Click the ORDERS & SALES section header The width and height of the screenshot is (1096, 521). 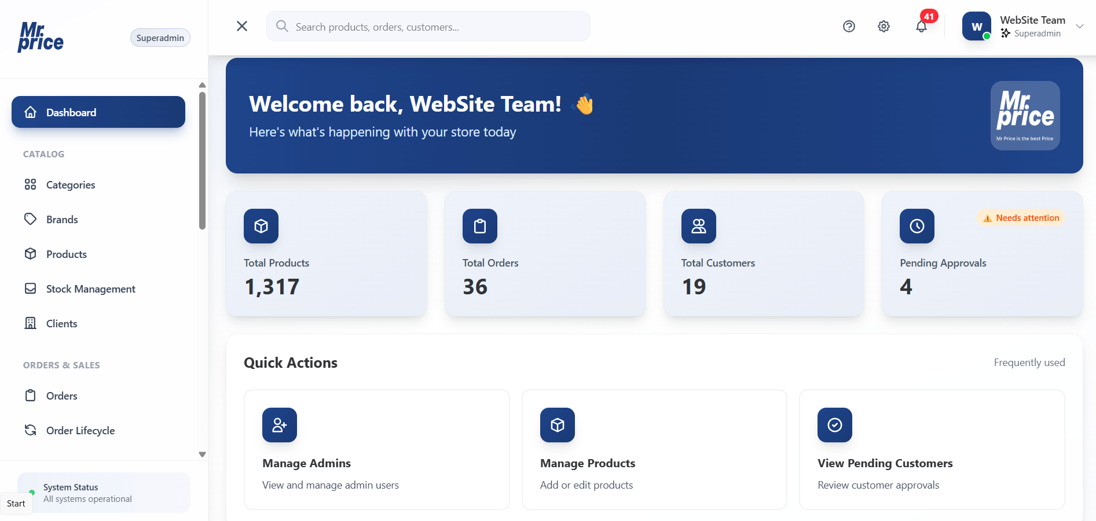[61, 365]
